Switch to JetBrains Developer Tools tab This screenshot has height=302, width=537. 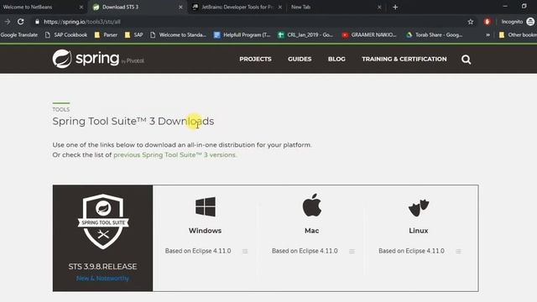tap(237, 7)
